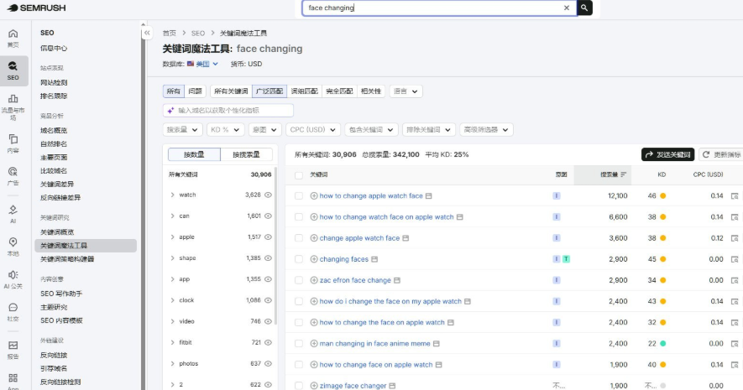The height and width of the screenshot is (390, 743).
Task: Open Backlink Analytics in sidebar
Action: 54,355
